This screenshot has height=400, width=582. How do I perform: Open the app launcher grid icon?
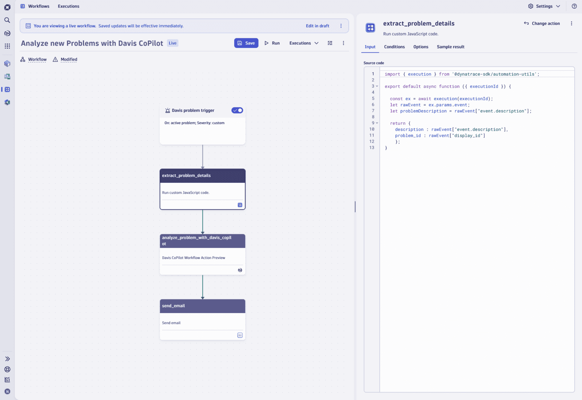pos(7,46)
